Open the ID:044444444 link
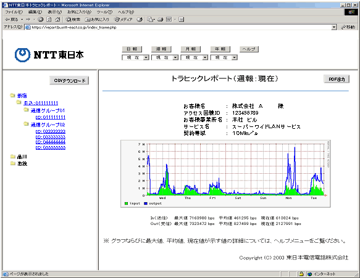This screenshot has width=360, height=278. tap(51, 142)
